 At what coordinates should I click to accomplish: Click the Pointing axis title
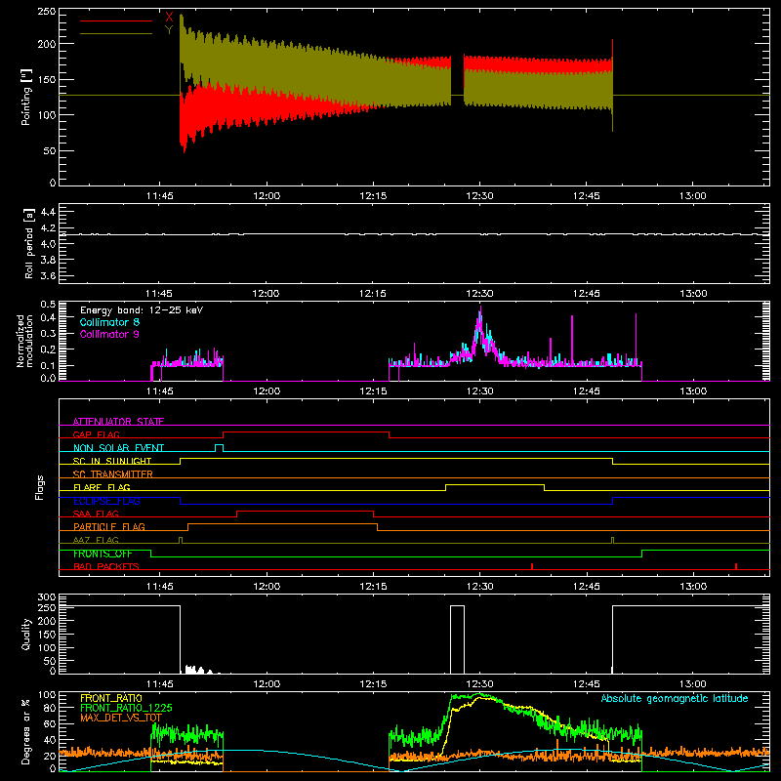pyautogui.click(x=26, y=97)
